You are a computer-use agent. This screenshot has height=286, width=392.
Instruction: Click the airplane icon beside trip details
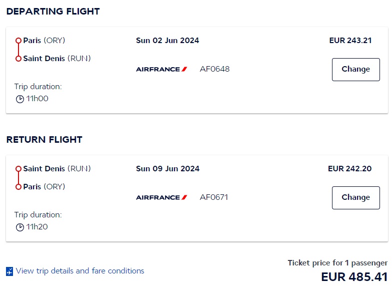pos(9,271)
